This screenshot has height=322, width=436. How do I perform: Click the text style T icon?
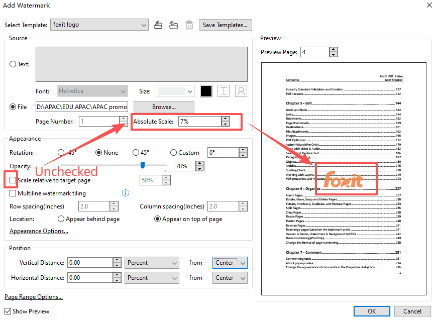224,91
